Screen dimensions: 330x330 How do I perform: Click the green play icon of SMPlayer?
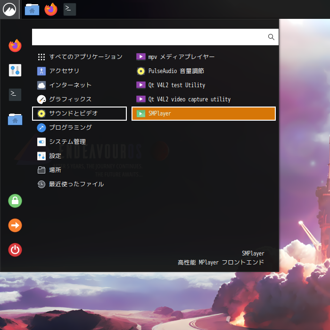141,114
